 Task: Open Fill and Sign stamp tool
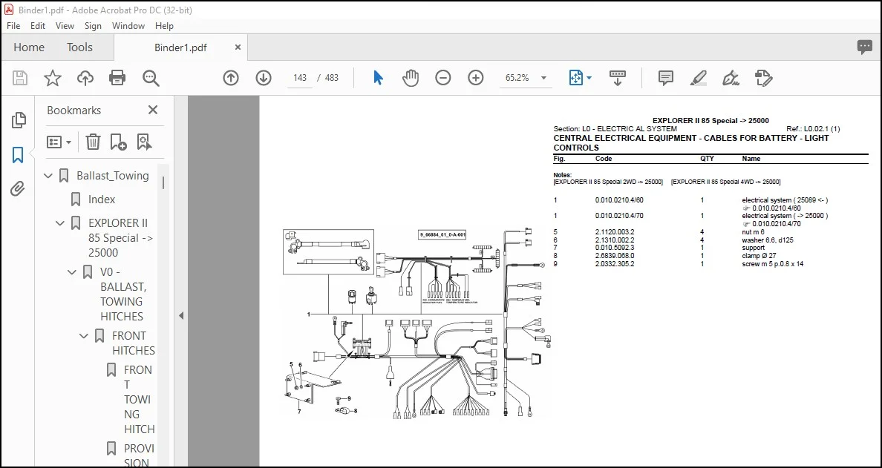pyautogui.click(x=764, y=78)
